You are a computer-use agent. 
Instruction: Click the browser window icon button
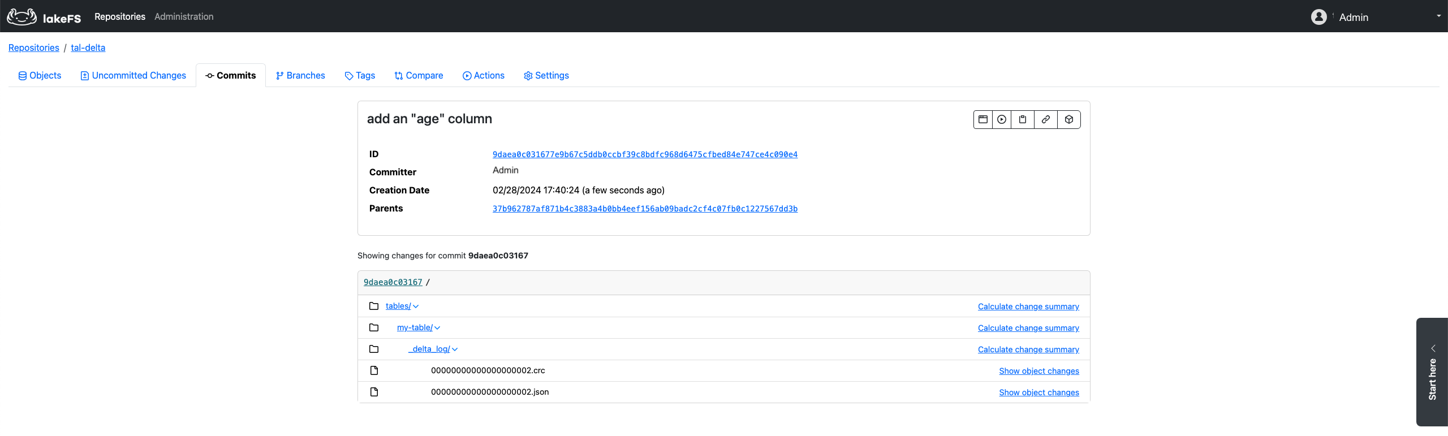point(983,119)
